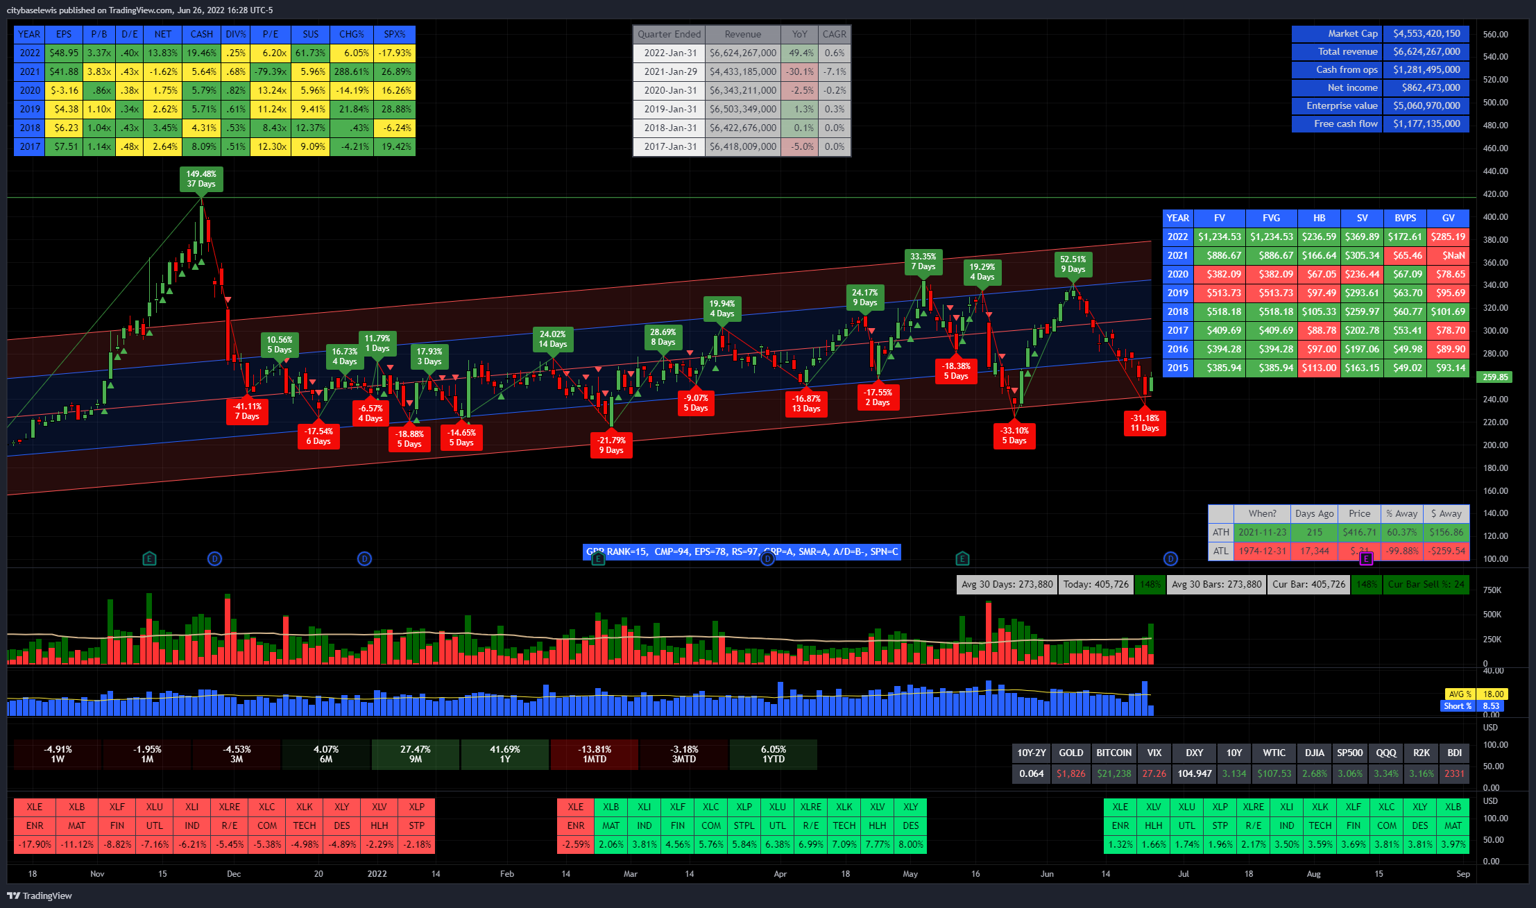Screen dimensions: 1536x908
Task: Click the FVG column header
Action: coord(1271,218)
